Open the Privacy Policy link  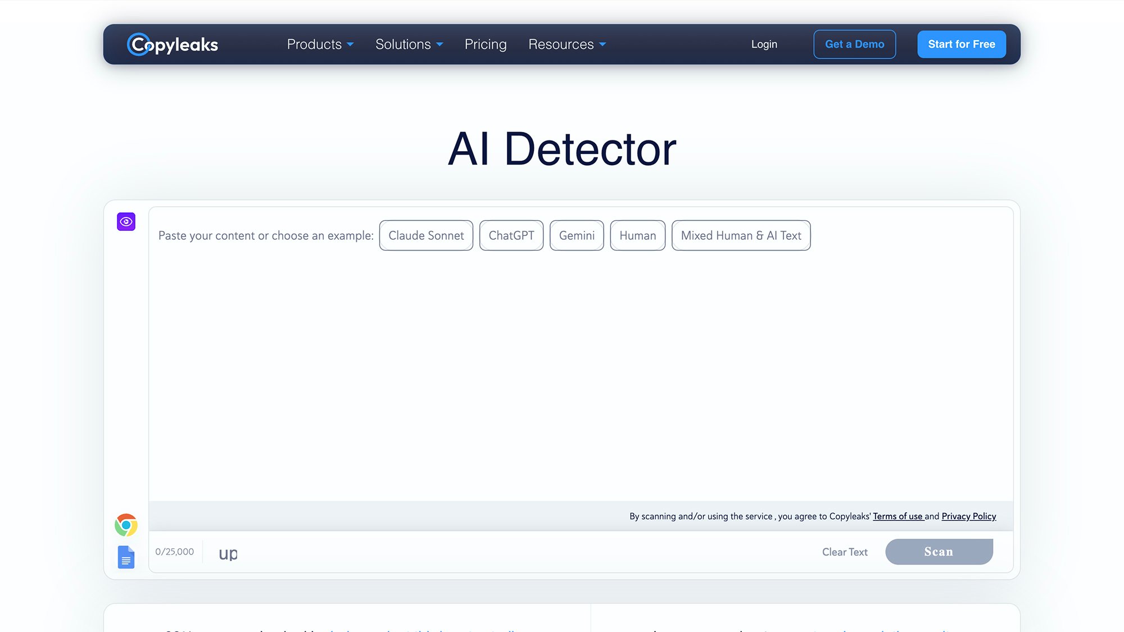(x=969, y=516)
